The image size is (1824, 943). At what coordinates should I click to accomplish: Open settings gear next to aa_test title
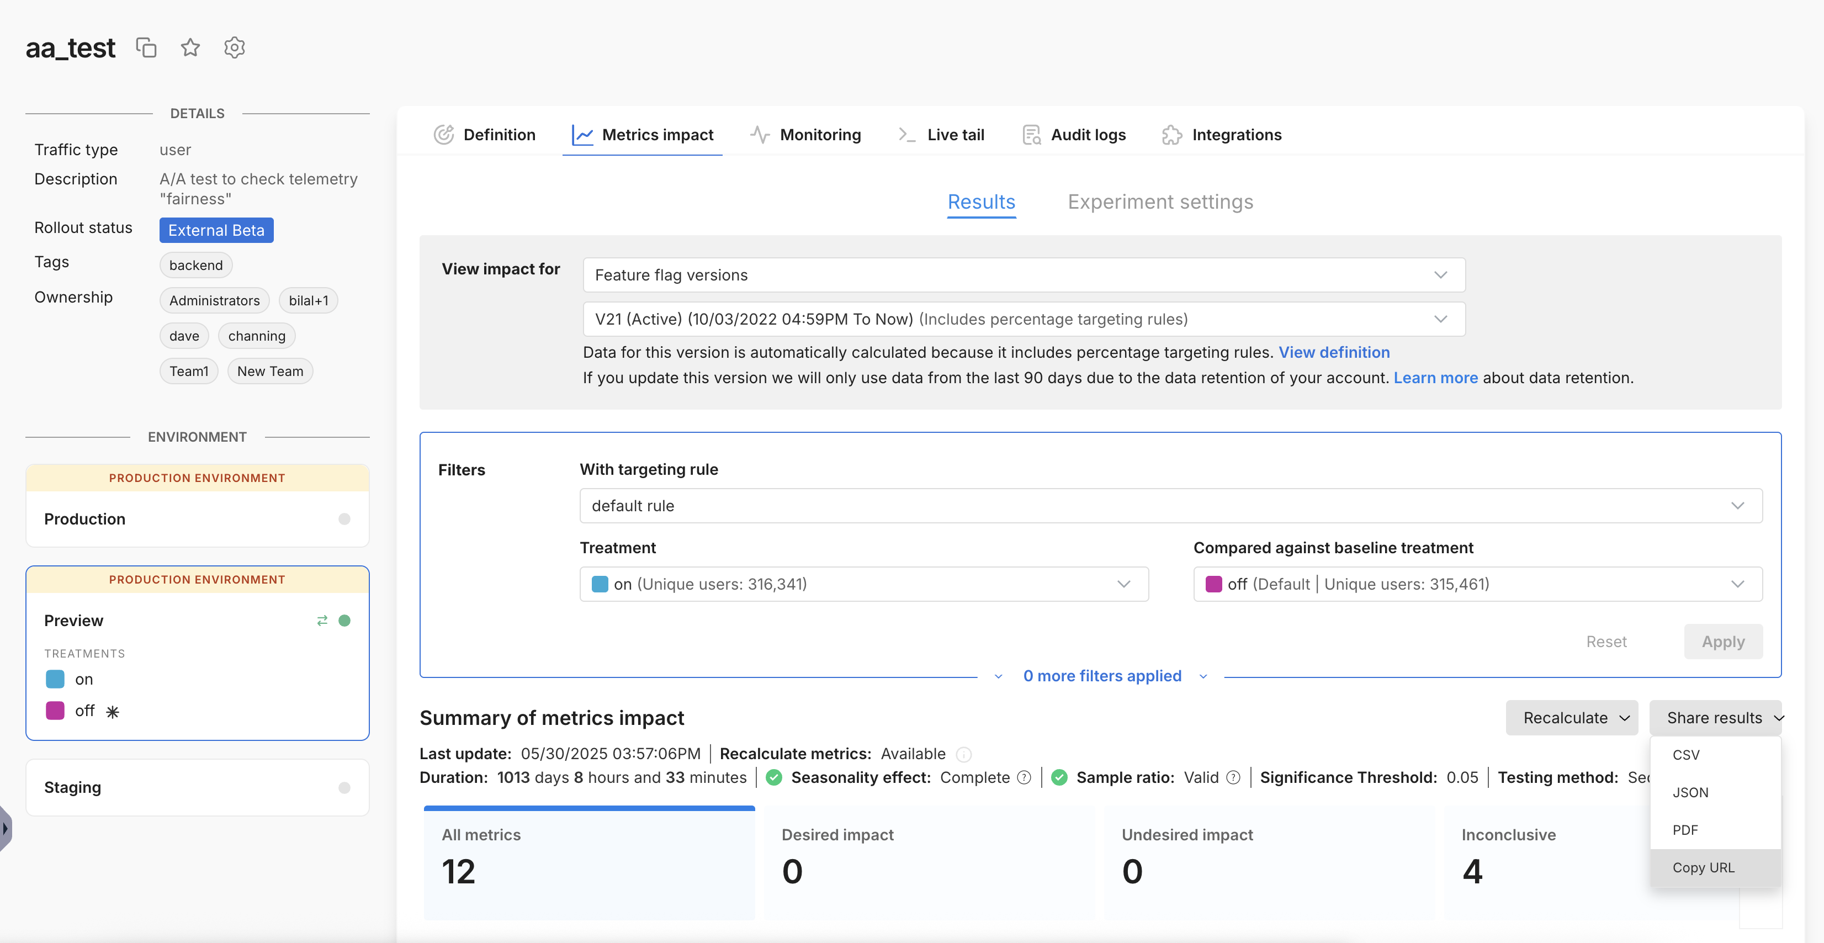[x=235, y=47]
